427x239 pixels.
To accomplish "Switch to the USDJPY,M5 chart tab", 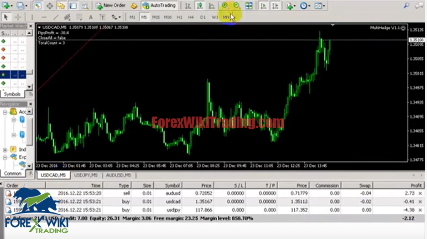I will tap(86, 175).
